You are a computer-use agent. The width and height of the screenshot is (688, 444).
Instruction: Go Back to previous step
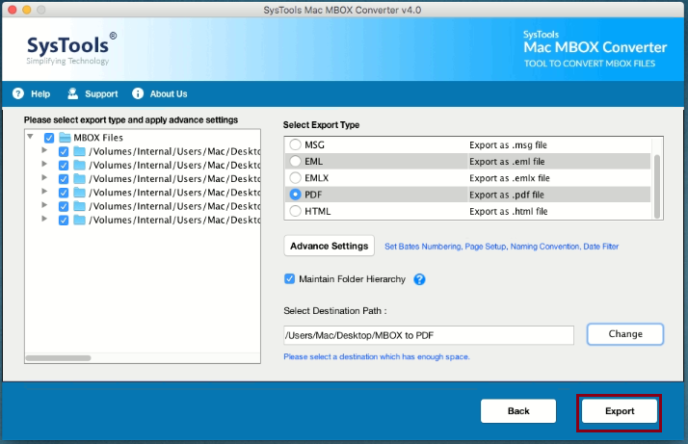point(518,410)
